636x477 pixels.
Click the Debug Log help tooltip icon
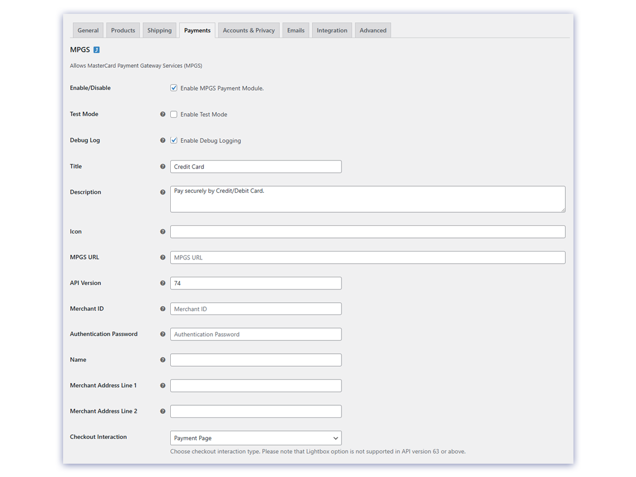coord(163,140)
